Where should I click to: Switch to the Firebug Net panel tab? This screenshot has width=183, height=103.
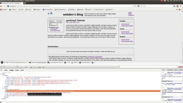[43, 67]
